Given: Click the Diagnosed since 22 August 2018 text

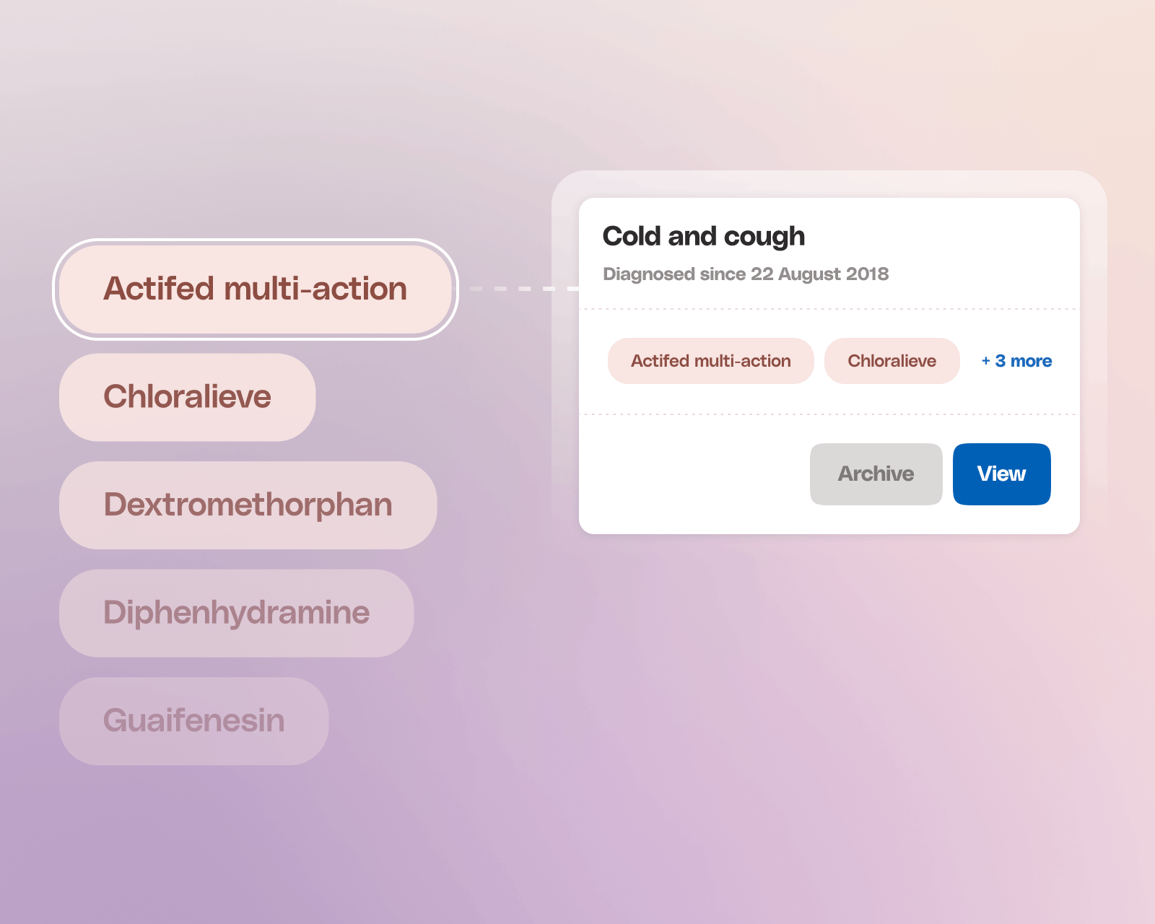Looking at the screenshot, I should pyautogui.click(x=746, y=274).
